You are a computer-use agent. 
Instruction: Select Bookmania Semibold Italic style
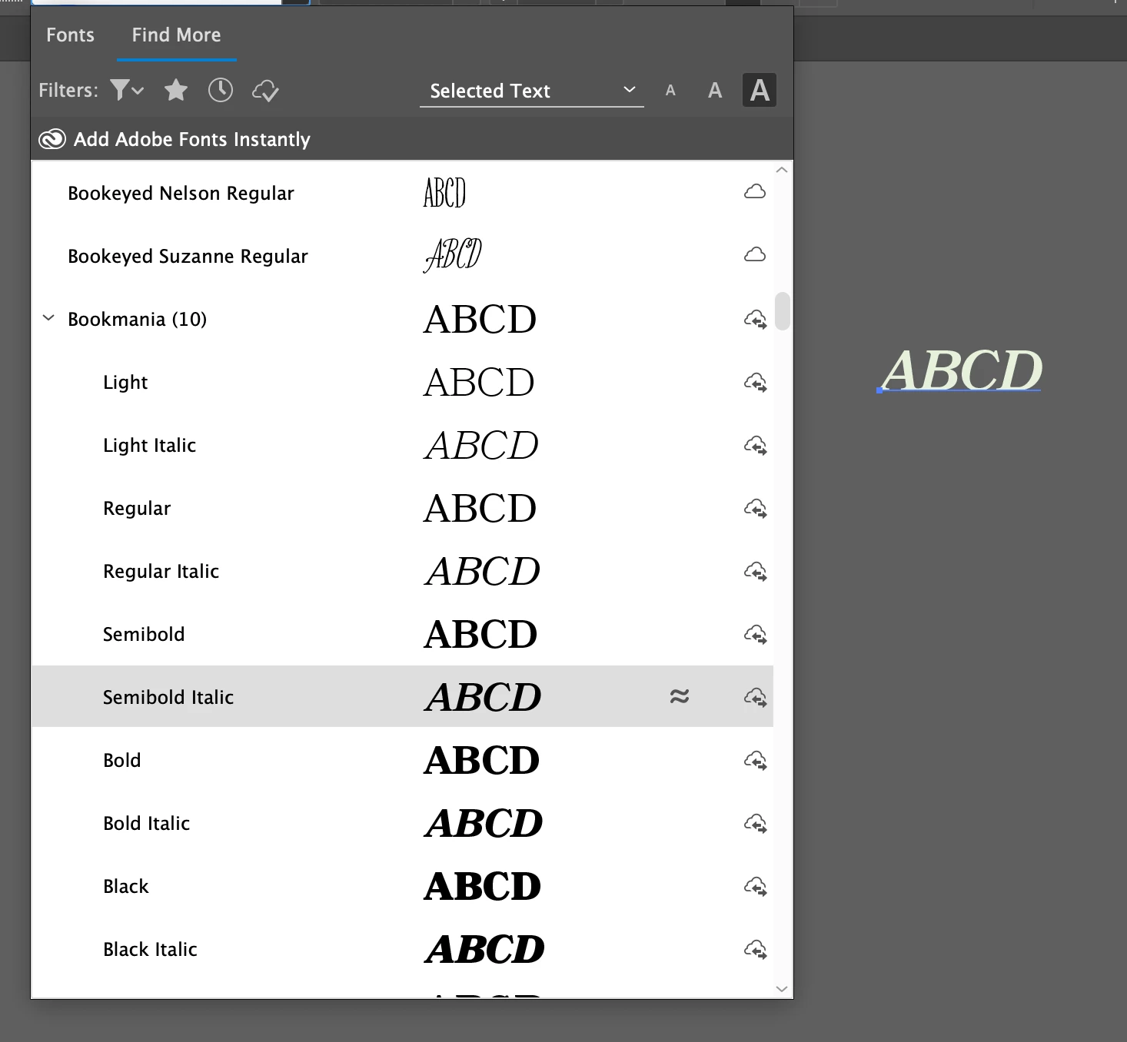click(x=402, y=697)
